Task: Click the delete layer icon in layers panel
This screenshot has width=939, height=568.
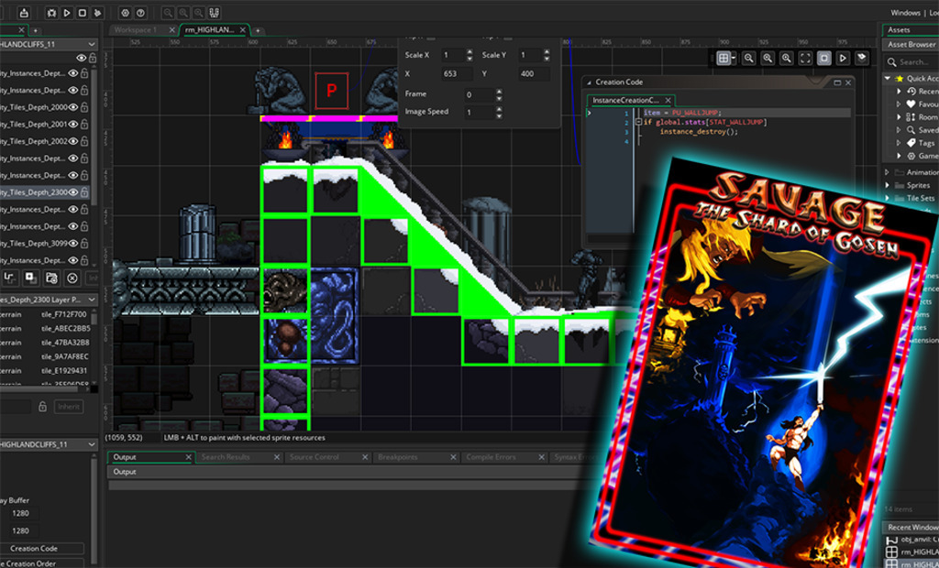Action: (x=72, y=278)
